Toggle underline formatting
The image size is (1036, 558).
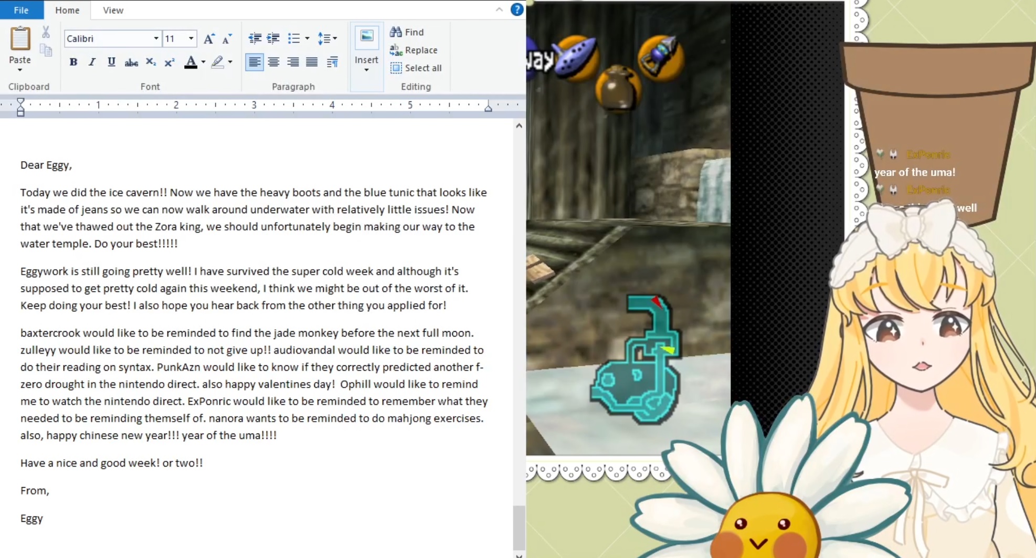pos(111,62)
